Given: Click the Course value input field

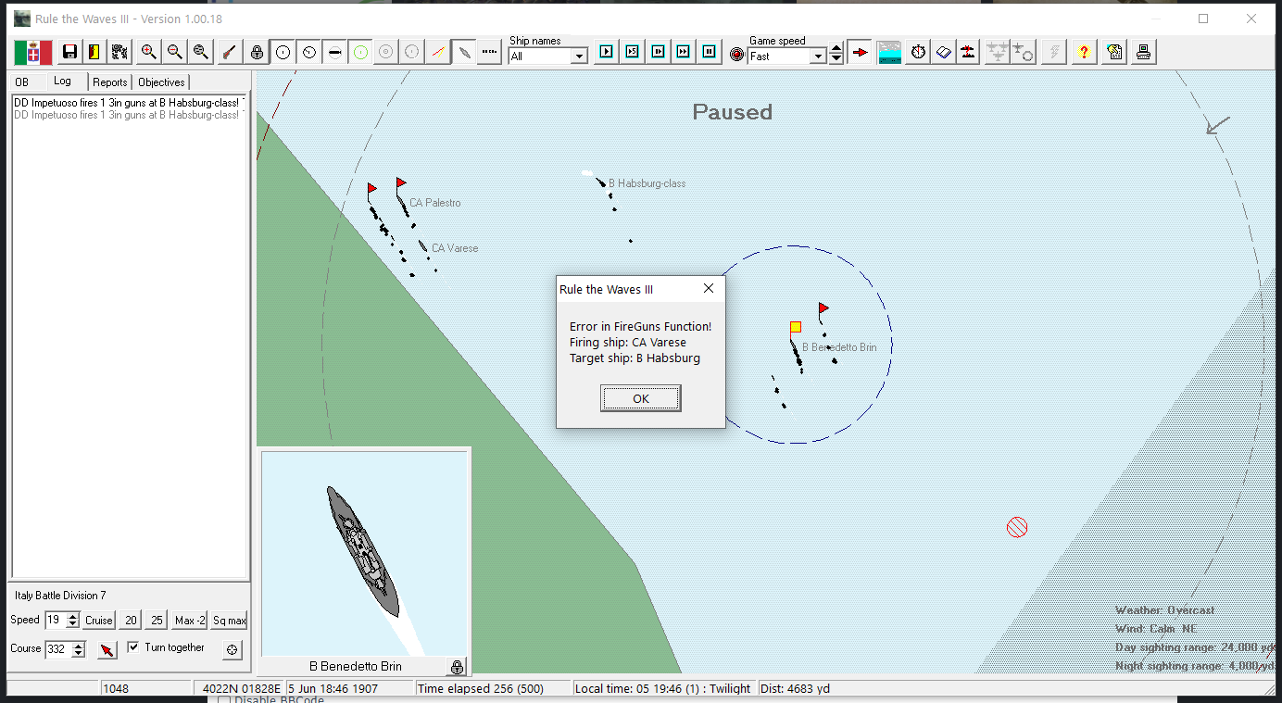Looking at the screenshot, I should click(x=57, y=649).
